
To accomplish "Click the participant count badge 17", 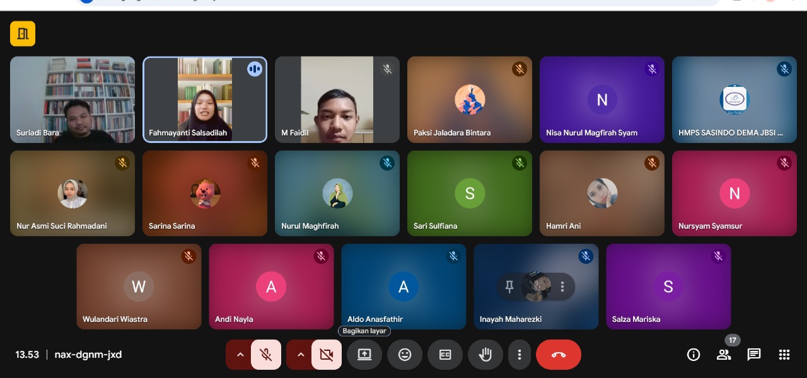I will [x=732, y=340].
